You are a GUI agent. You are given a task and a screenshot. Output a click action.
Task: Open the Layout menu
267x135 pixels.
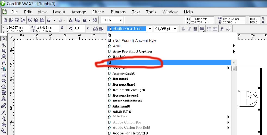[x=59, y=12]
